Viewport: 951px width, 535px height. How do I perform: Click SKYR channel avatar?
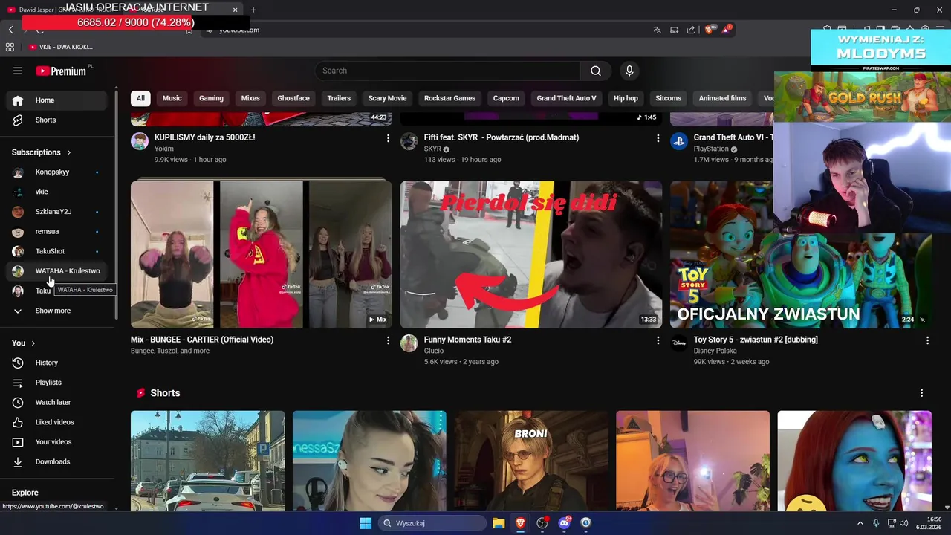tap(409, 141)
